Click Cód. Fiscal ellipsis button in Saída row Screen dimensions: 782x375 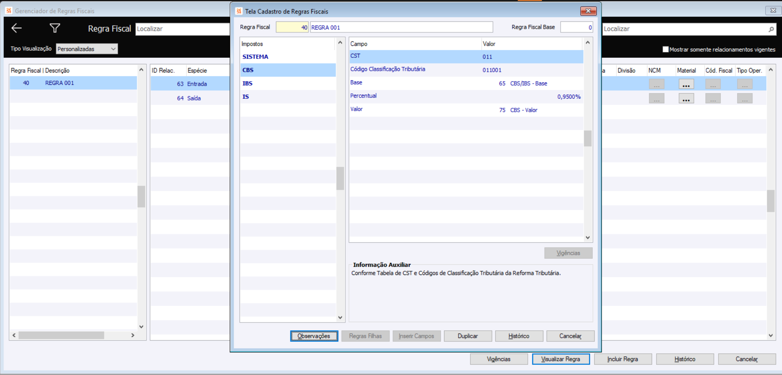pyautogui.click(x=713, y=99)
